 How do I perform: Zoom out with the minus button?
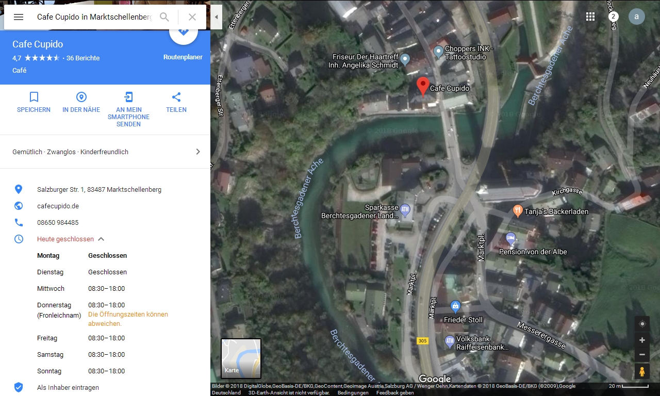click(642, 354)
